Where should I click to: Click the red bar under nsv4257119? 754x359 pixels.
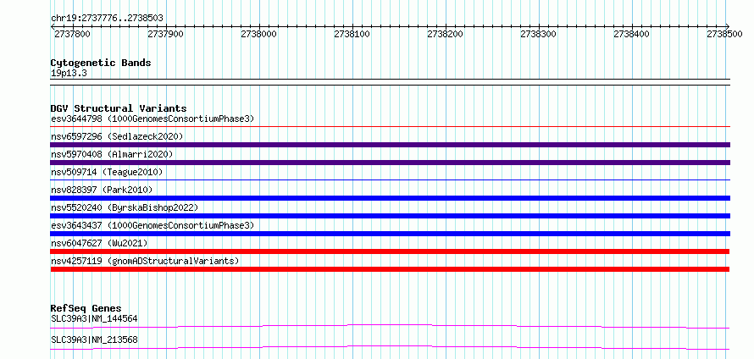point(390,269)
